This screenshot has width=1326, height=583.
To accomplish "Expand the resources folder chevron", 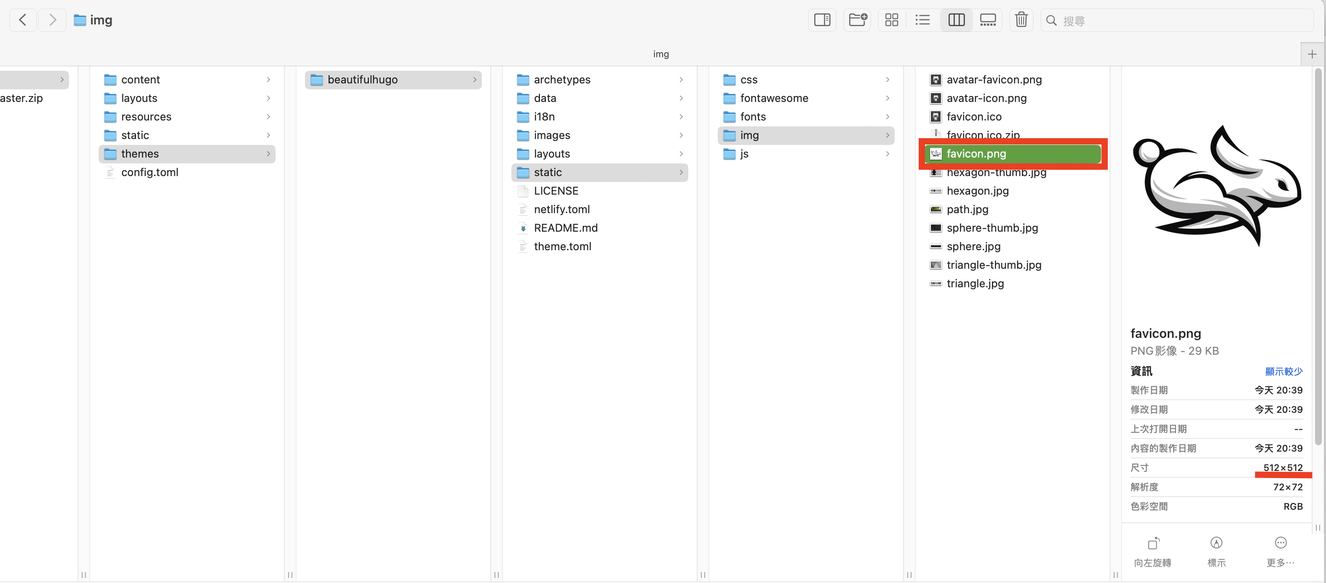I will [268, 117].
